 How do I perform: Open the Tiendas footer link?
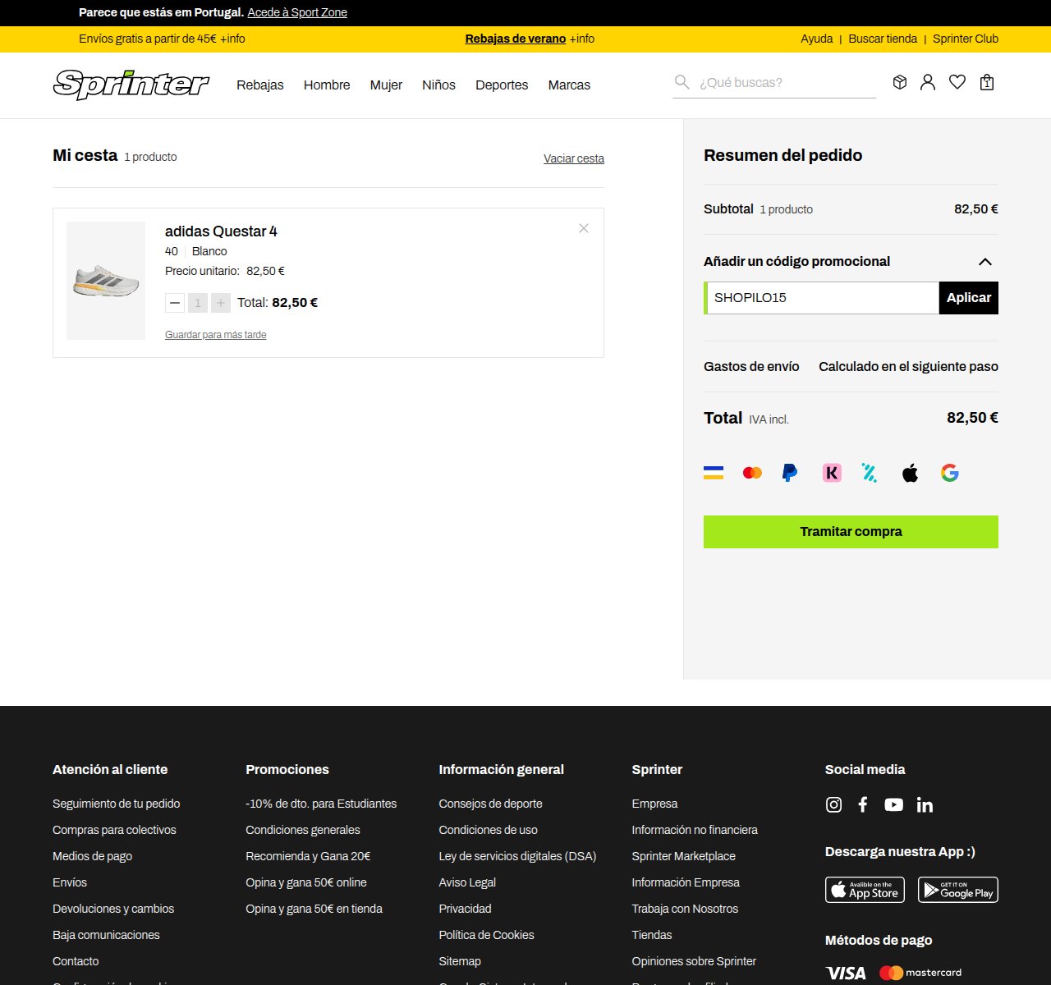tap(652, 935)
